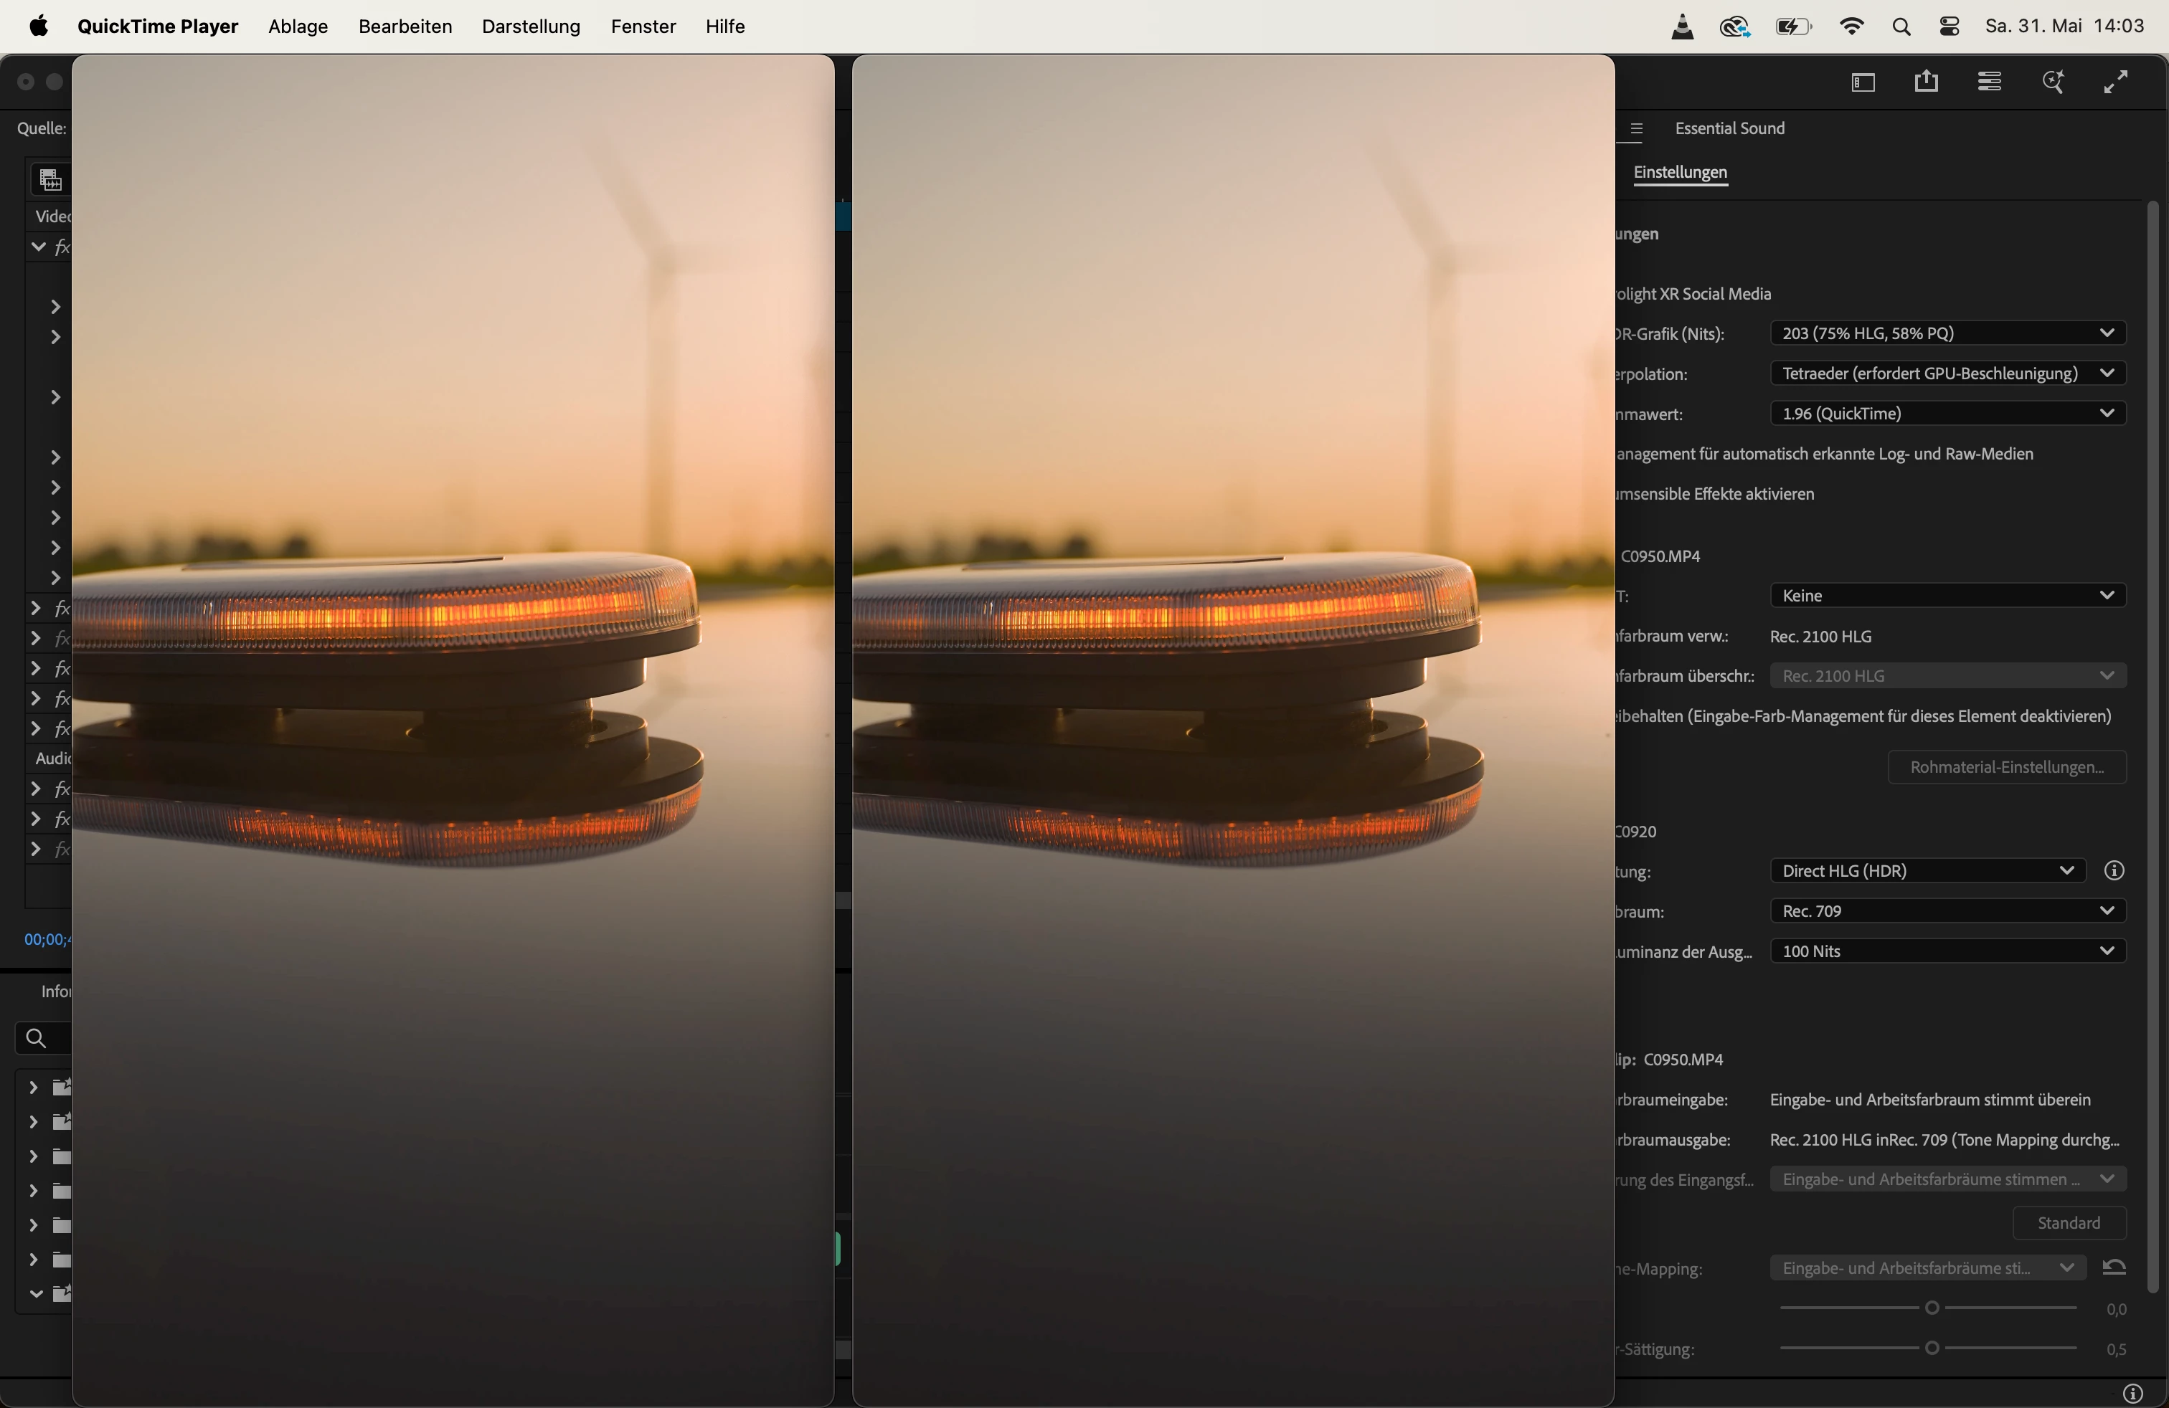This screenshot has height=1408, width=2169.
Task: Open macOS Control Center in menu bar
Action: pyautogui.click(x=1950, y=27)
